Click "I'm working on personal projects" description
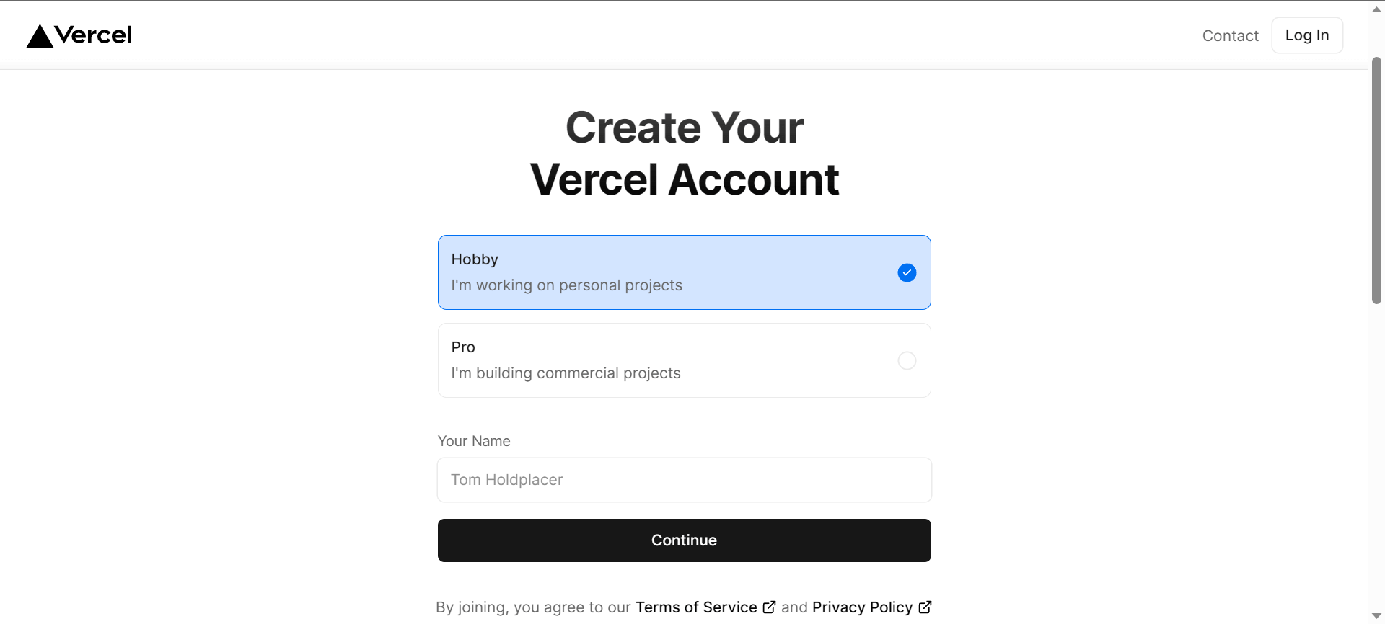Image resolution: width=1385 pixels, height=624 pixels. 566,285
